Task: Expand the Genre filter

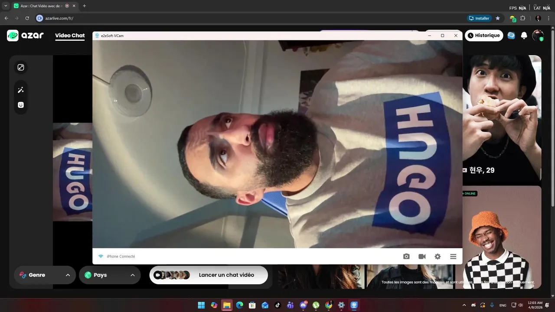Action: pos(45,275)
